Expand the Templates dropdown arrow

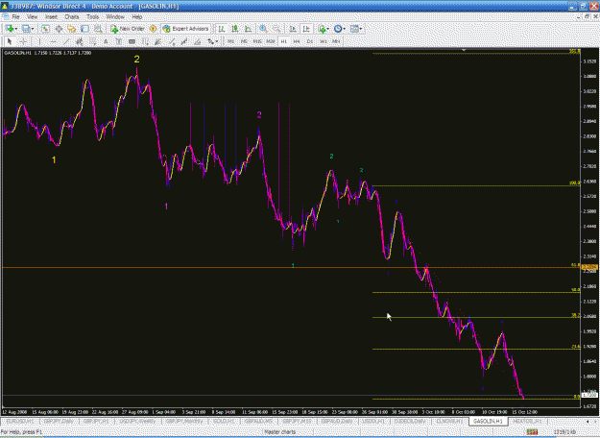pyautogui.click(x=361, y=29)
